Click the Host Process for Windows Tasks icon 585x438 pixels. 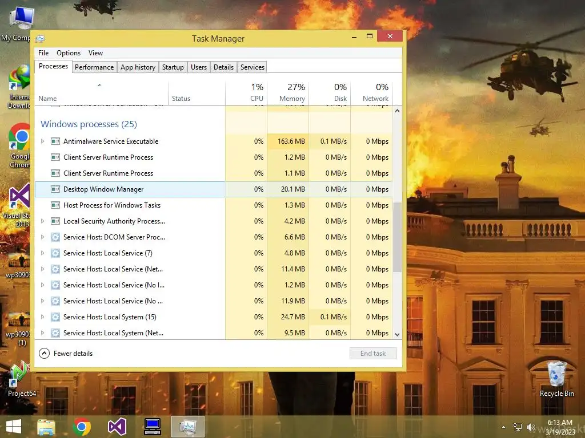(55, 205)
